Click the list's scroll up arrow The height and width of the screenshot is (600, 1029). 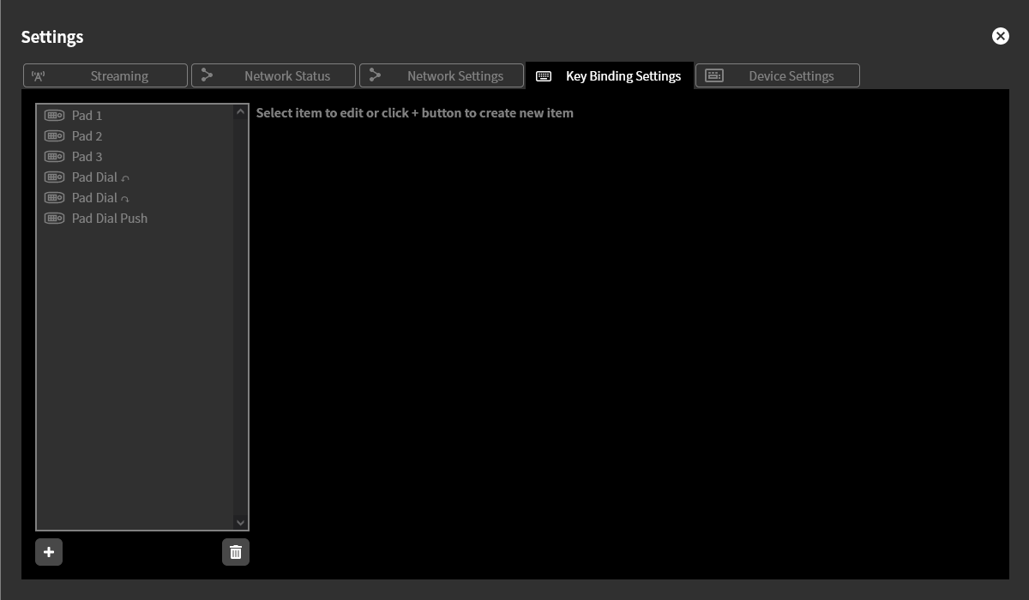(x=240, y=112)
